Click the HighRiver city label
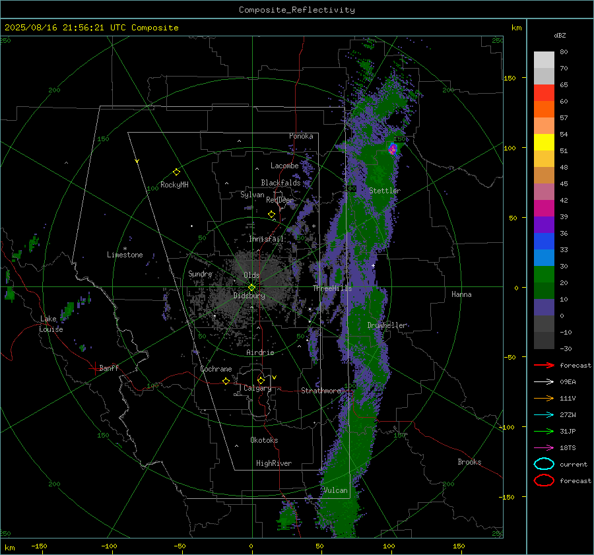 point(274,463)
